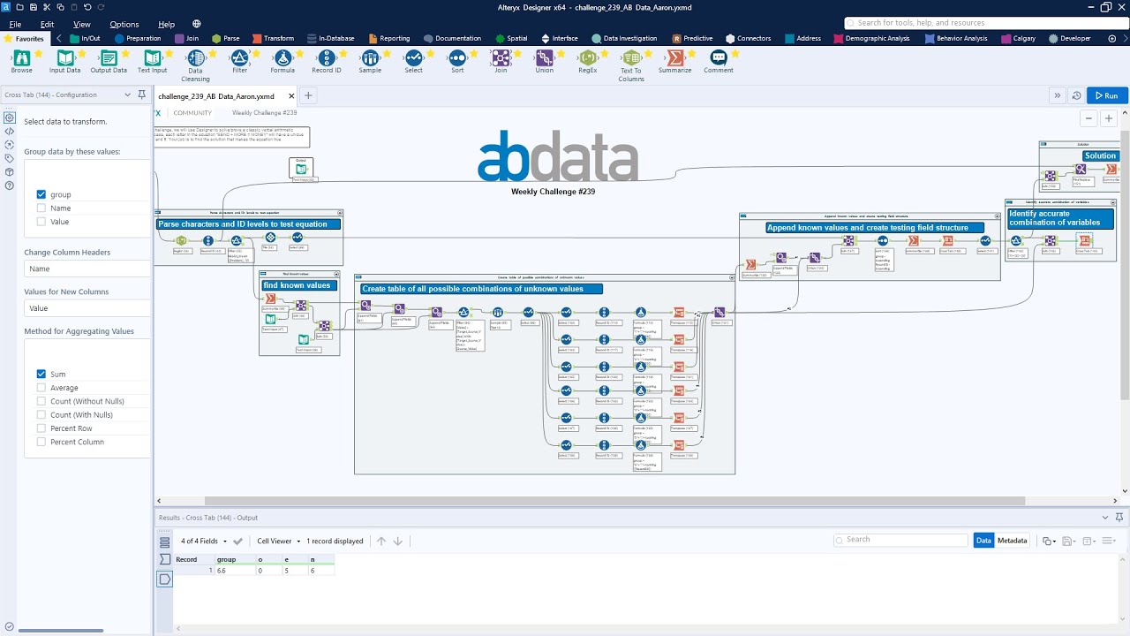Screen dimensions: 1130x636
Task: Switch to the Transform tool category
Action: (x=273, y=38)
